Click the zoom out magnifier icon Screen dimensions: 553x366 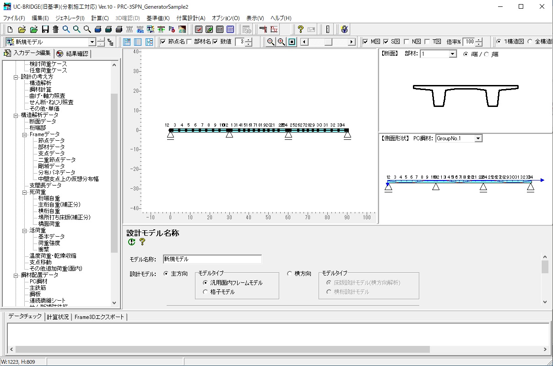271,42
